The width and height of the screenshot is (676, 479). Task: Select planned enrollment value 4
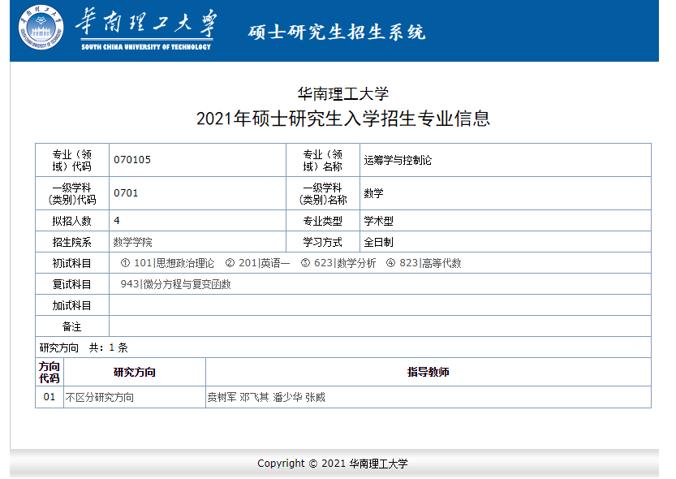[x=117, y=221]
